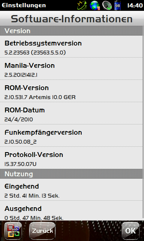Tap the Nutzung section header

coord(71,174)
